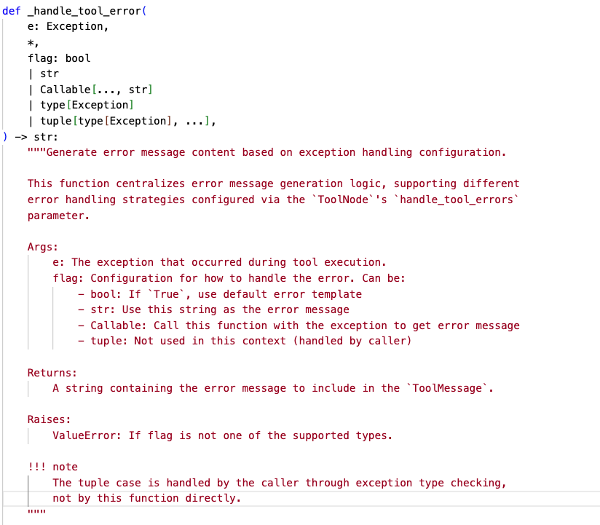Click the flag: bool parameter line

click(59, 58)
